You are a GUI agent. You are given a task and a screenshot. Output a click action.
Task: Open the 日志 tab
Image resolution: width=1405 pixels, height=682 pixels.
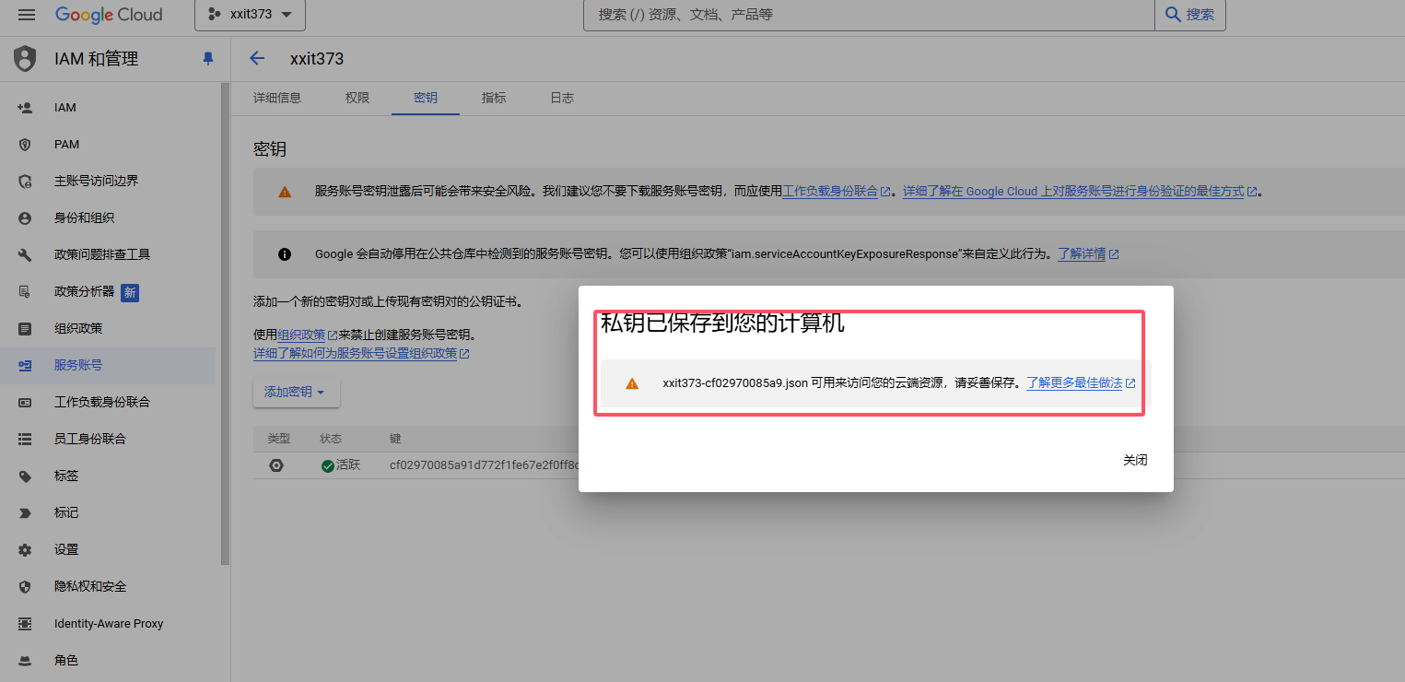(x=562, y=98)
